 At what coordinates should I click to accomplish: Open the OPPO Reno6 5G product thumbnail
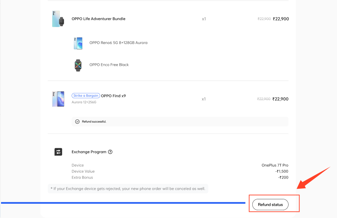pos(78,43)
